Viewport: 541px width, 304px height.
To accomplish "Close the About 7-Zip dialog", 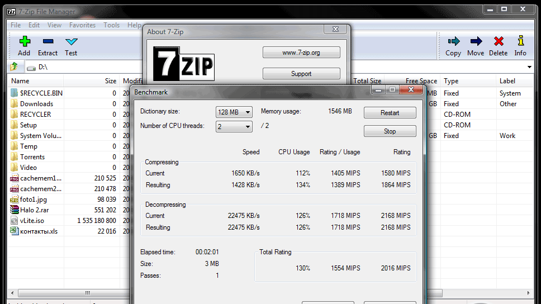I will pyautogui.click(x=335, y=29).
